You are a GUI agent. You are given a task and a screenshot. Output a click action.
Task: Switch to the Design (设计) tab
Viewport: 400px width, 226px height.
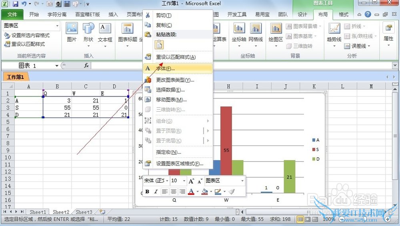(302, 14)
